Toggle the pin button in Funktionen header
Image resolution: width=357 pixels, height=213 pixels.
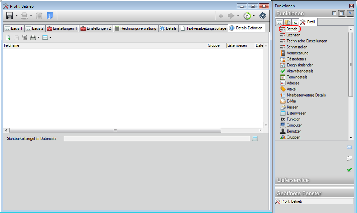tap(350, 13)
